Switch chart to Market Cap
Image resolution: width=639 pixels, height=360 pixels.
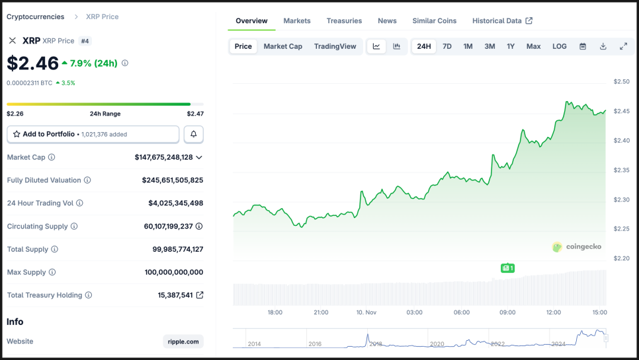pos(282,46)
